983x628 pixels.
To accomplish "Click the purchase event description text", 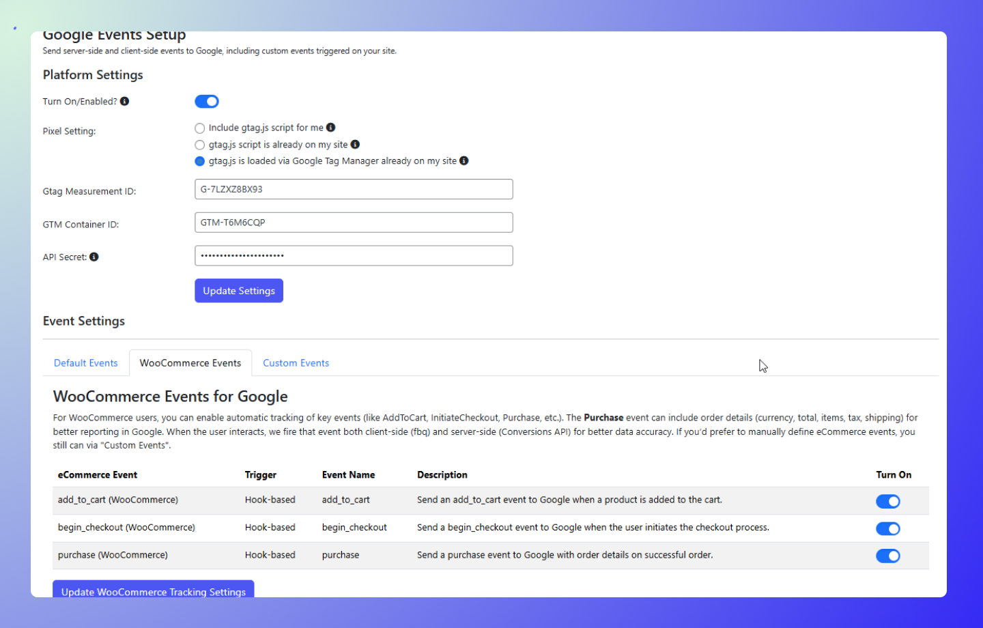I will click(565, 555).
